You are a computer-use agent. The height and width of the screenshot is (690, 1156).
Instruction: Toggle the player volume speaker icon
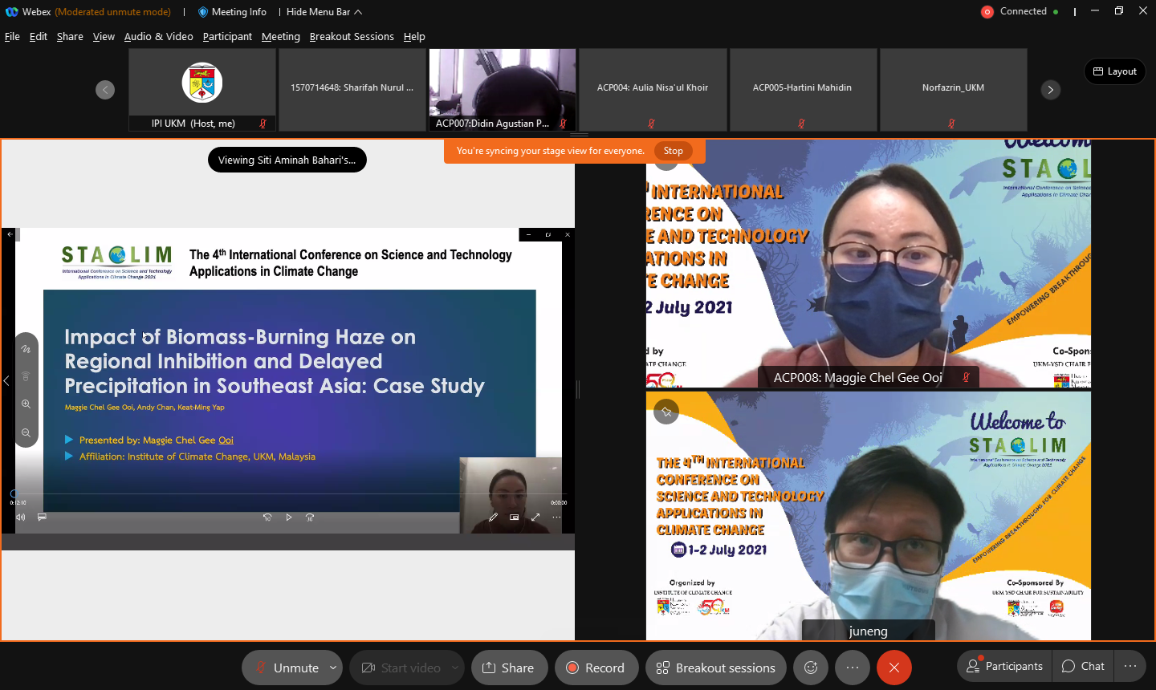(x=21, y=517)
